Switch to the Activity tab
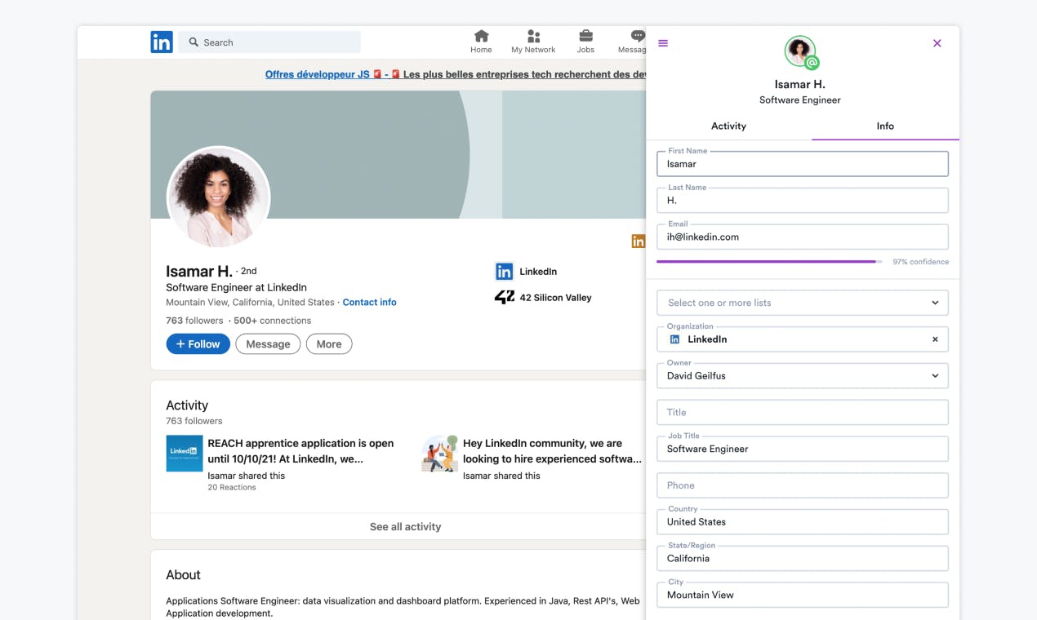 [728, 126]
